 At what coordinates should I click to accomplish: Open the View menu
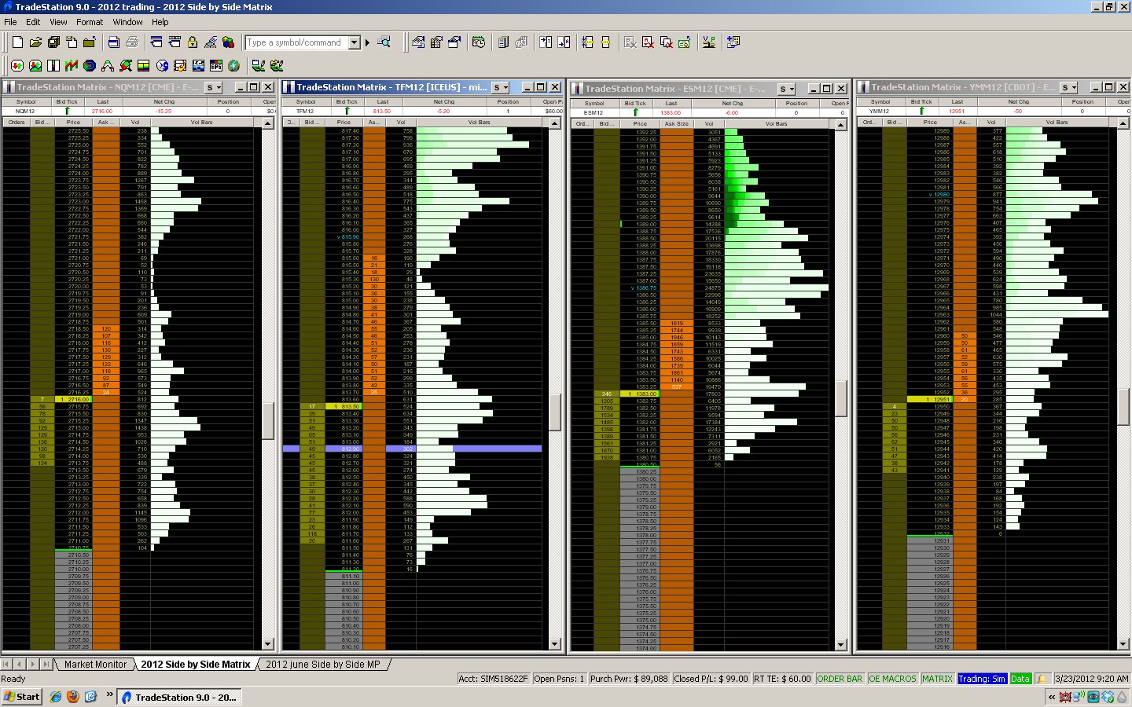pos(58,22)
